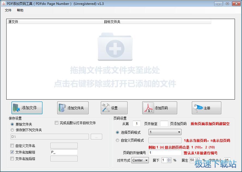Enable 完成后默认打开目标文件
Image resolution: width=242 pixels, height=172 pixels.
[56, 123]
